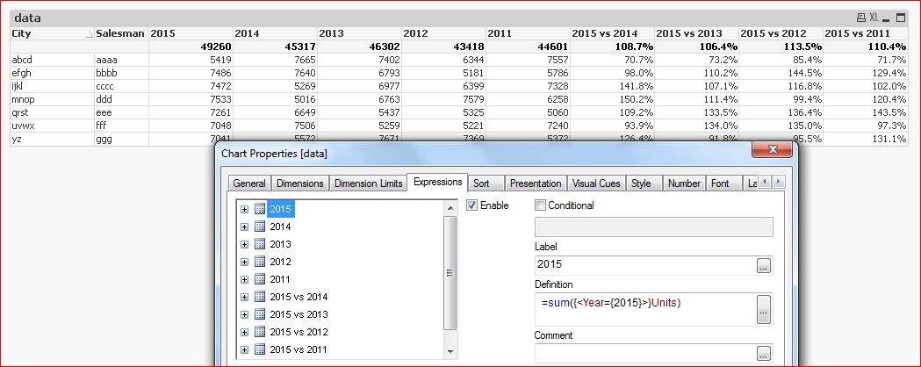Click the expression list scrollbar thumb

pos(450,273)
